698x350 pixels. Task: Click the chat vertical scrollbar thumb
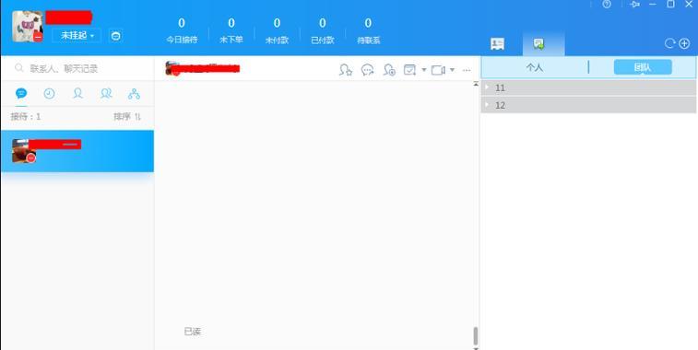tap(476, 336)
